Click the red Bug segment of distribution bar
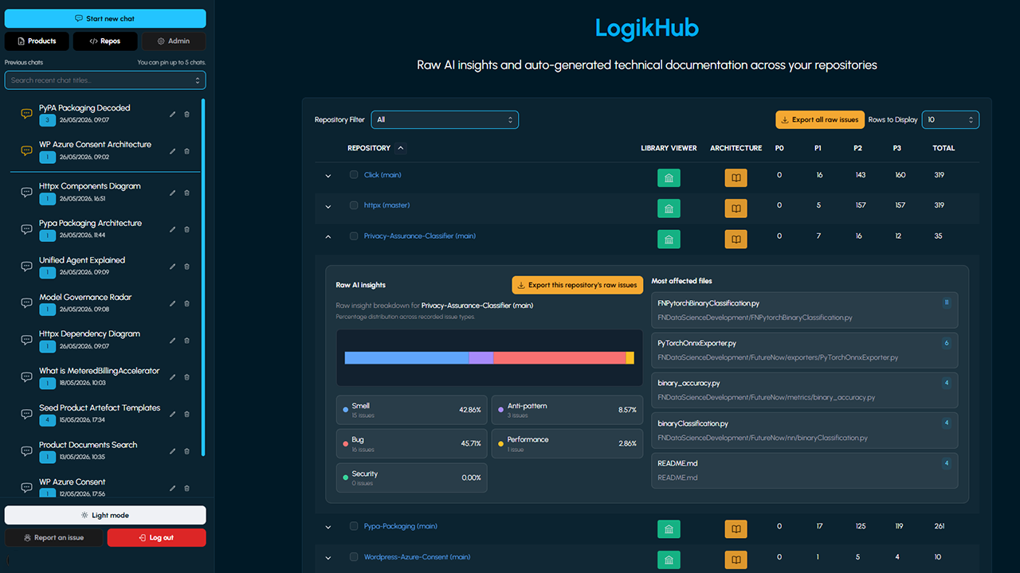This screenshot has width=1020, height=573. 559,358
